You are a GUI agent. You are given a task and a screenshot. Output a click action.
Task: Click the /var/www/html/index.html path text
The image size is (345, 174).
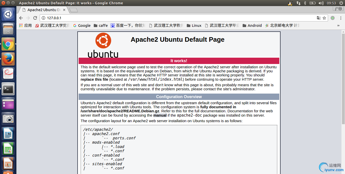pos(156,79)
